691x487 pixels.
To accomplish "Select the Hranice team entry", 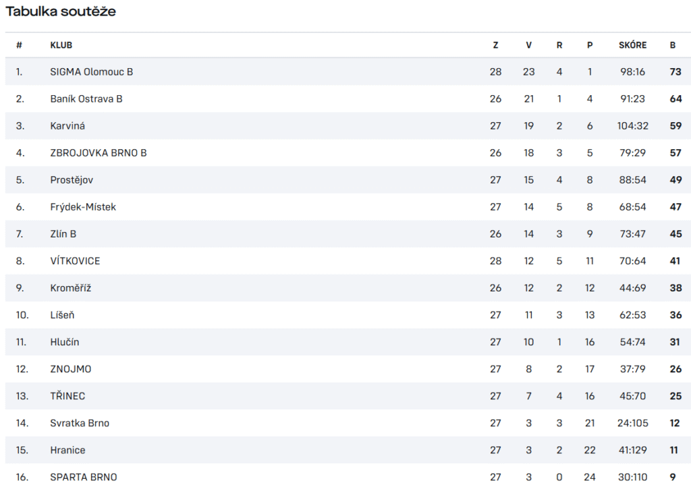I will pyautogui.click(x=67, y=450).
